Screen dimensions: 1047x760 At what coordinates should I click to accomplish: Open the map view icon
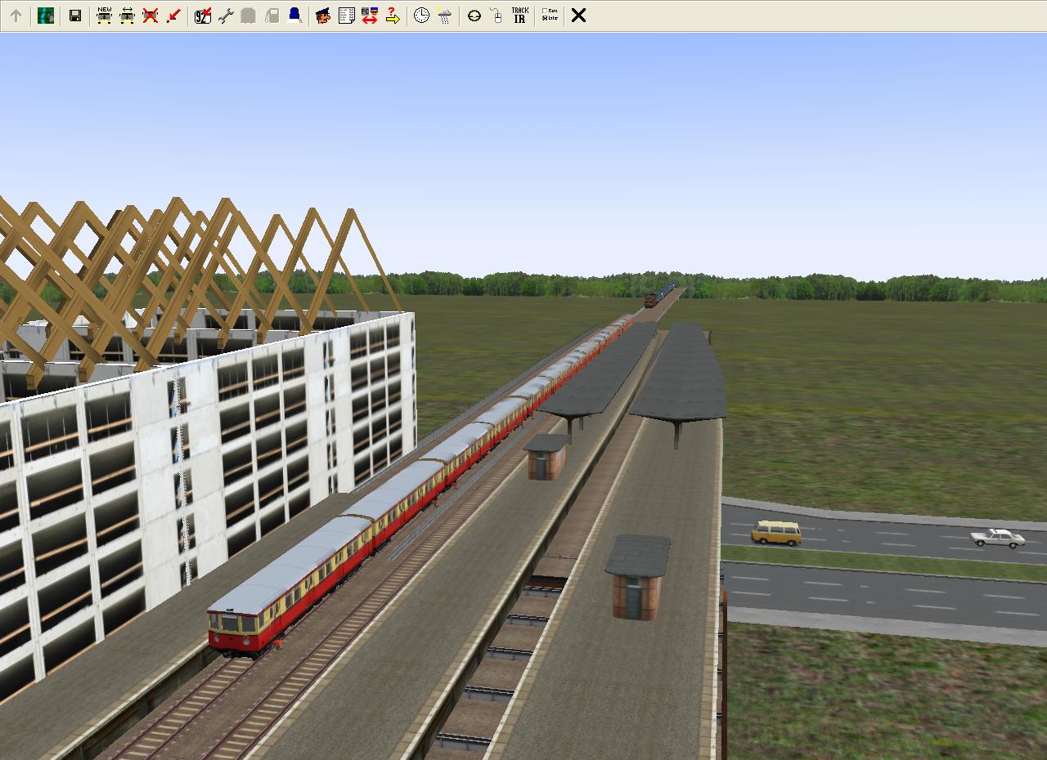(x=46, y=16)
